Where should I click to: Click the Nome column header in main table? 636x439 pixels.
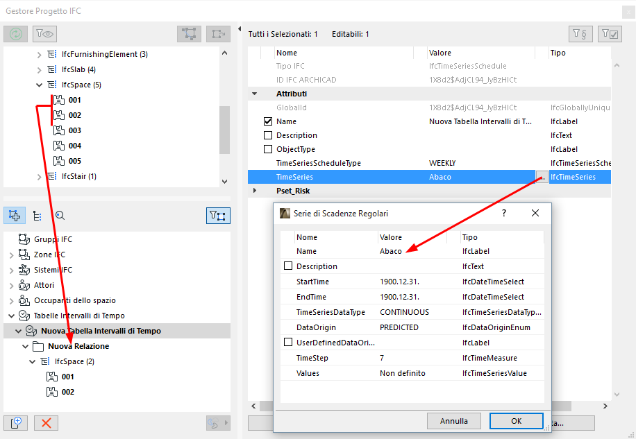[344, 53]
